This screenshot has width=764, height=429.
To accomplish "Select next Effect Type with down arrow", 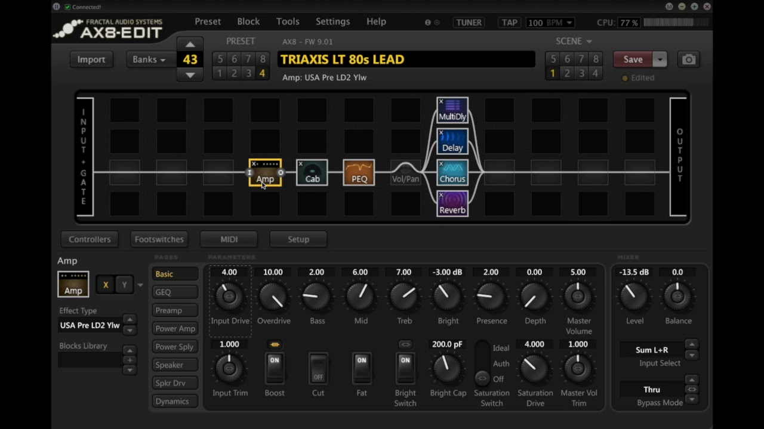I will 129,330.
